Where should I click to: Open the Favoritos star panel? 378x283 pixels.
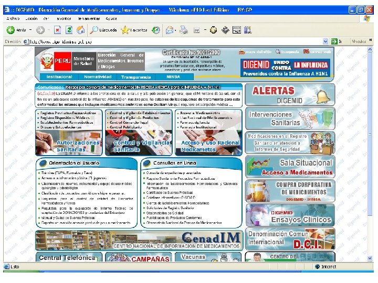[134, 30]
